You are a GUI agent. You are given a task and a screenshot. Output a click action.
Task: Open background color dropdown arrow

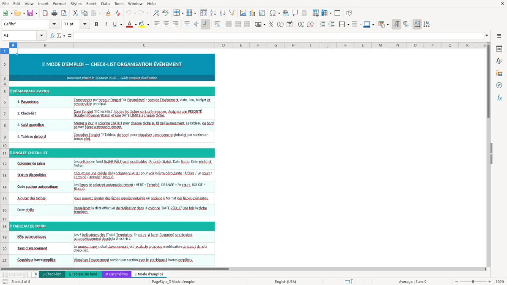pos(148,24)
